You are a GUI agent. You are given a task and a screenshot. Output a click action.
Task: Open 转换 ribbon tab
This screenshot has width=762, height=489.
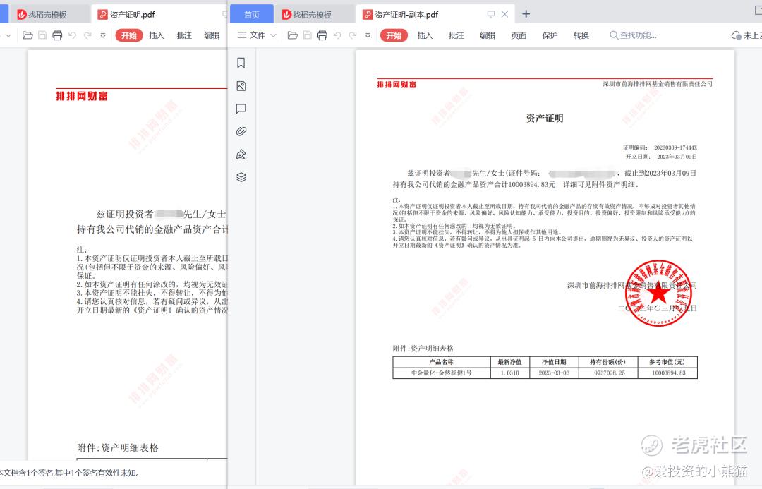(581, 35)
